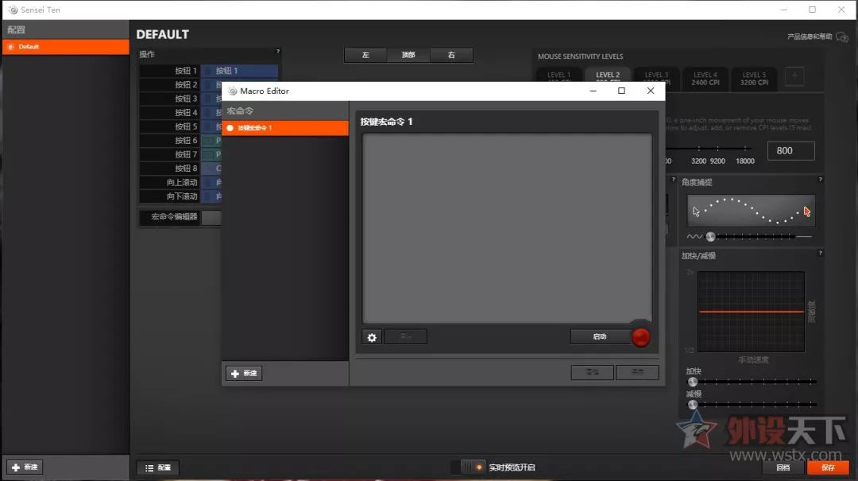Click the 9200 CPI slider mark
Image resolution: width=858 pixels, height=481 pixels.
pos(717,161)
